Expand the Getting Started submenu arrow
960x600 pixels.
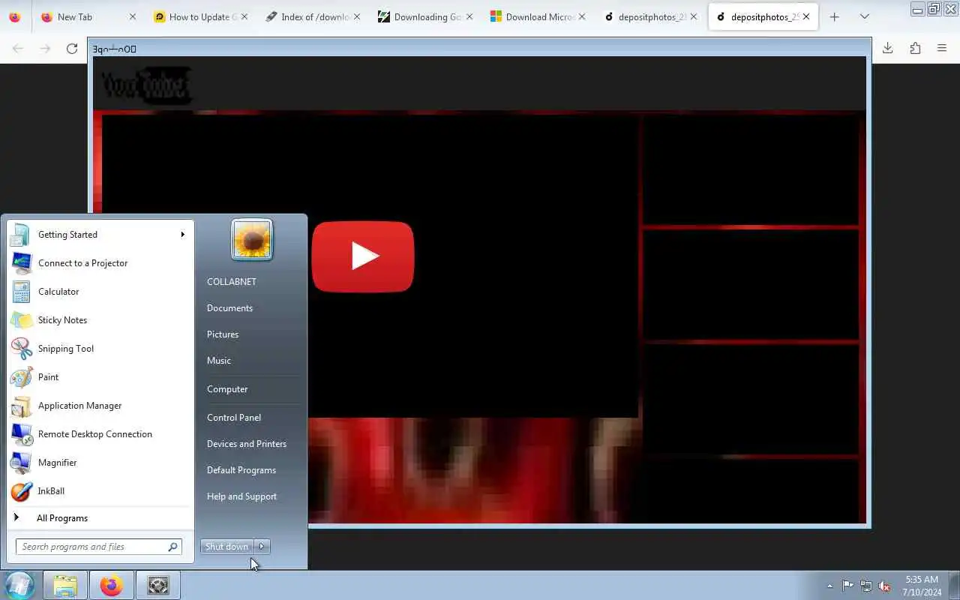click(182, 235)
